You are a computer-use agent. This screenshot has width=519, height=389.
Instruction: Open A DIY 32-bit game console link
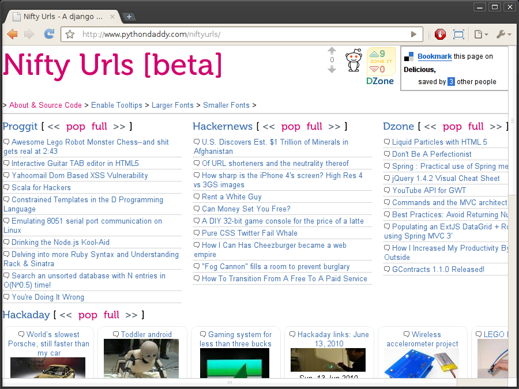tap(283, 221)
